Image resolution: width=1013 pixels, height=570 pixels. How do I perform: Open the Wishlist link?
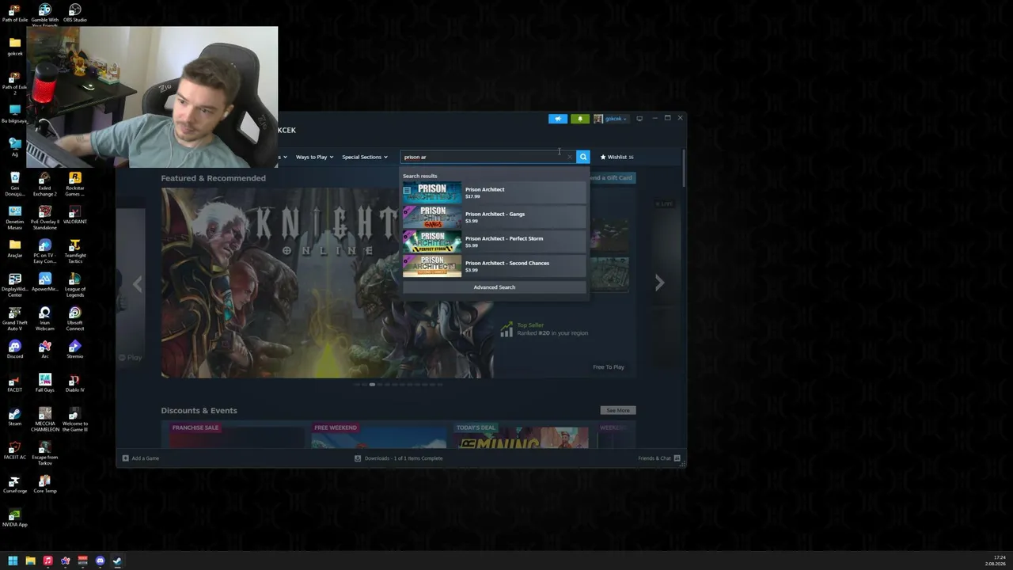pyautogui.click(x=617, y=157)
